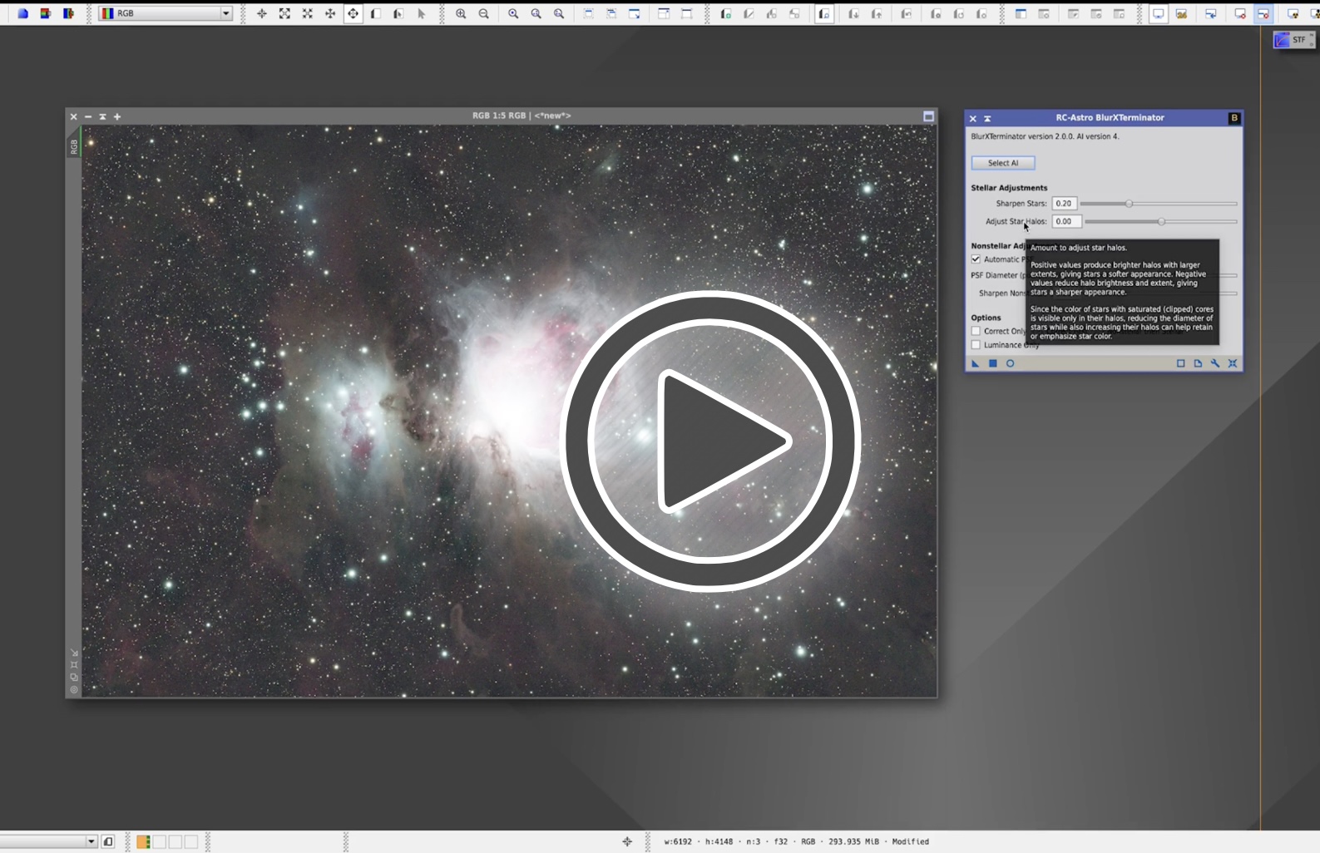Click the Zoom Out magnifier in toolbar
Viewport: 1320px width, 853px height.
click(x=483, y=14)
